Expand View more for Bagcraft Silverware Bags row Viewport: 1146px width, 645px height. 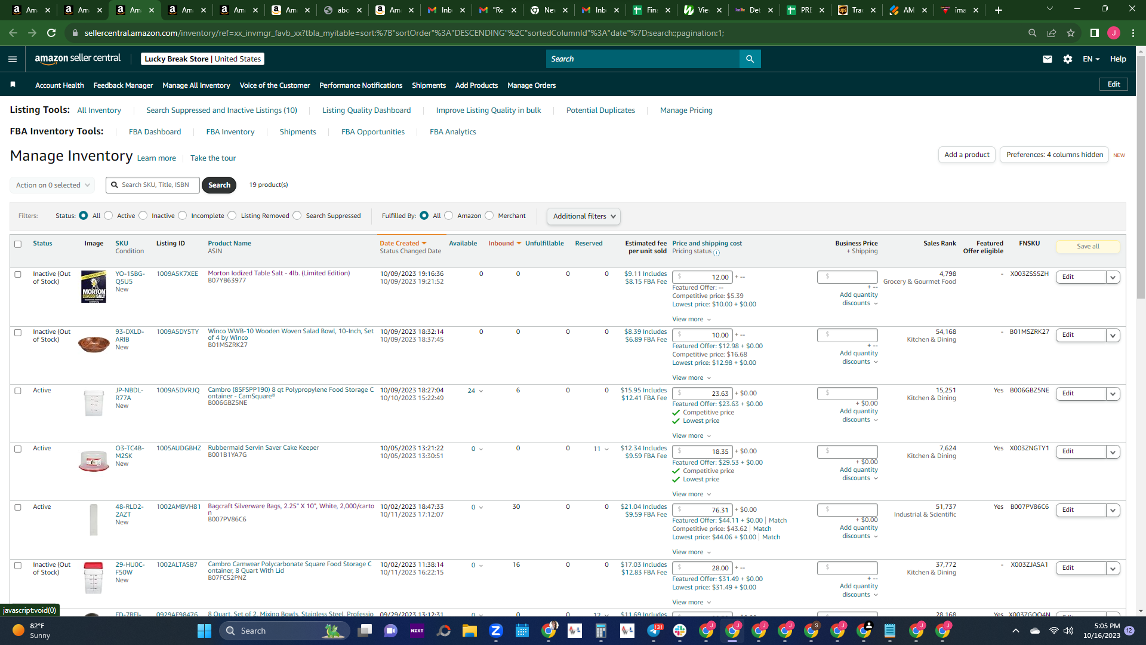pyautogui.click(x=692, y=552)
